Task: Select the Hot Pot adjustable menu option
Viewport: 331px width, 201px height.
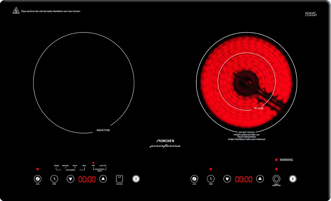Action: pos(103,166)
